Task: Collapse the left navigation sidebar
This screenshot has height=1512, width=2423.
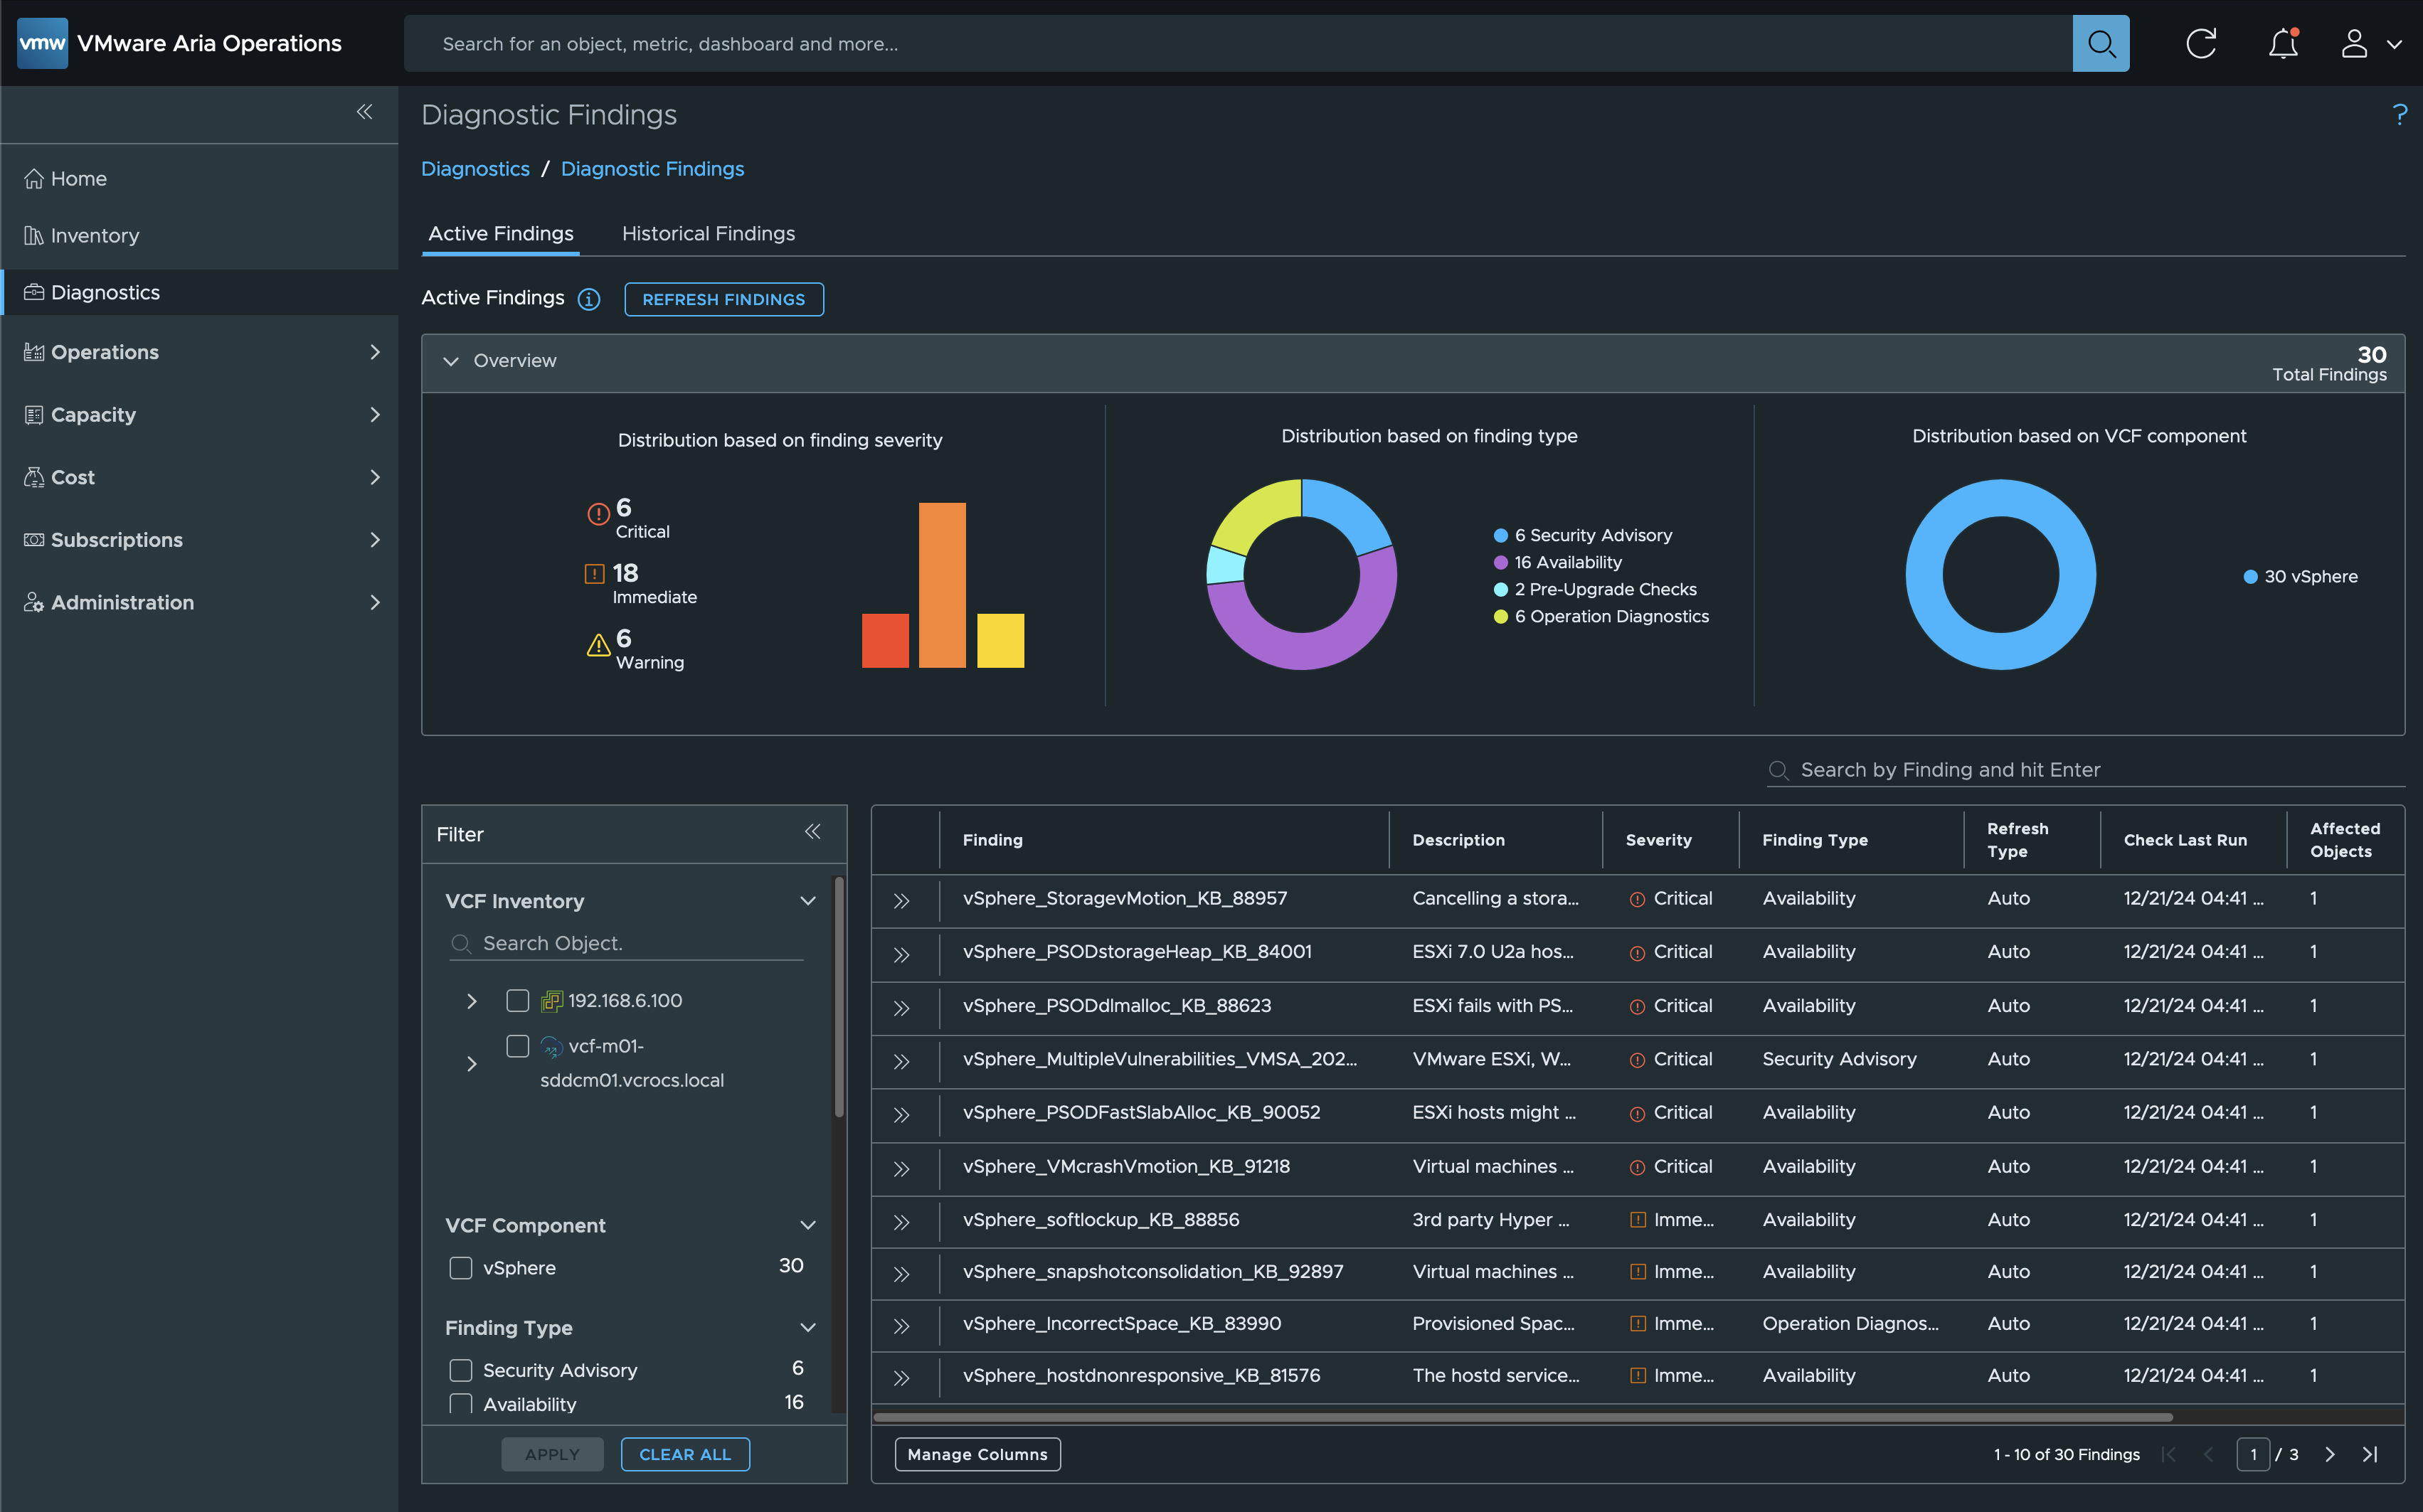Action: click(x=365, y=112)
